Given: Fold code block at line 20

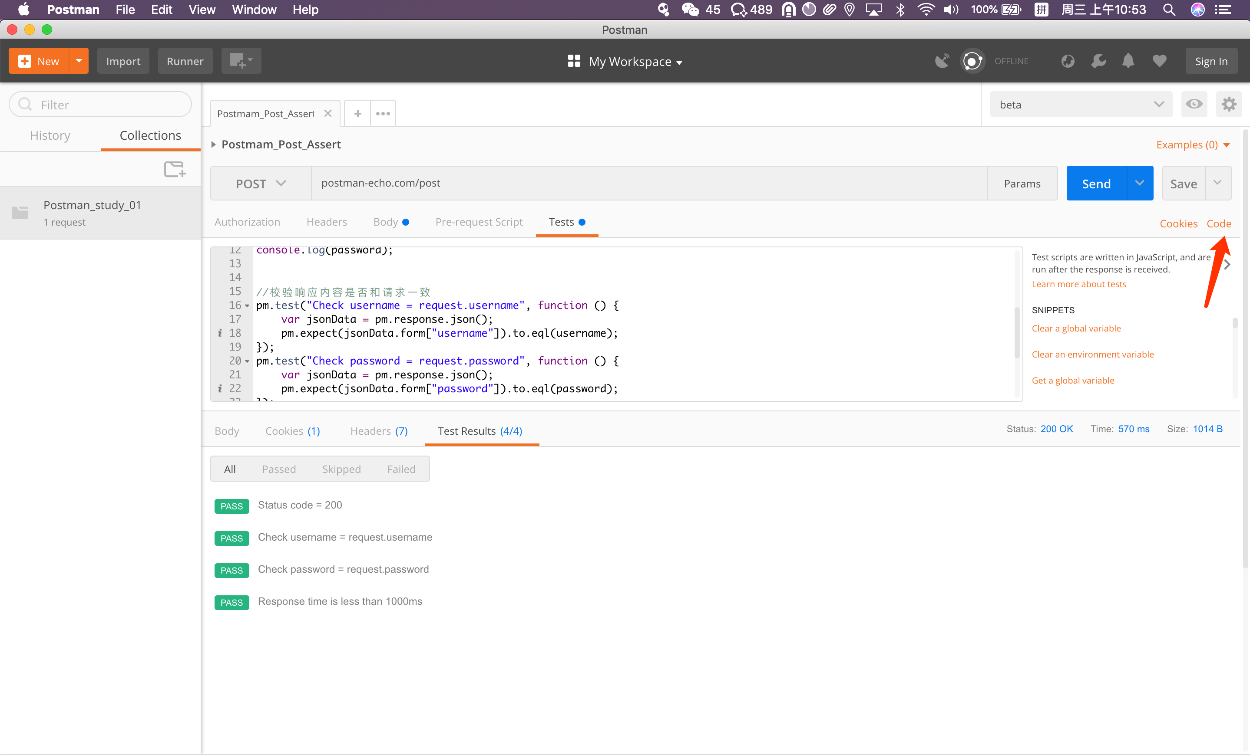Looking at the screenshot, I should tap(247, 361).
